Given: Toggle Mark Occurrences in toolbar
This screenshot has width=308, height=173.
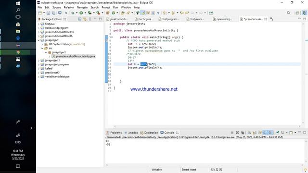Looking at the screenshot, I should click(143, 13).
